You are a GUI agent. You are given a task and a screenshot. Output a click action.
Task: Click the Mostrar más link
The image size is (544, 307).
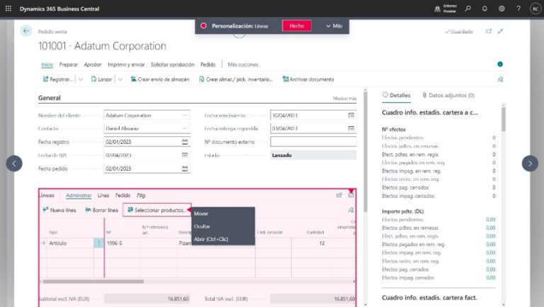click(344, 99)
